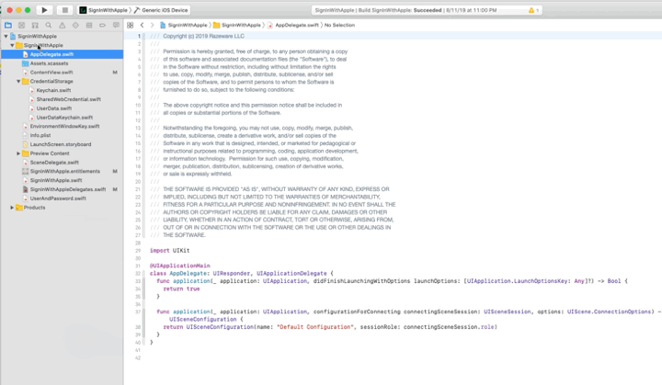Open UserDataKeychain.swift file

point(63,118)
